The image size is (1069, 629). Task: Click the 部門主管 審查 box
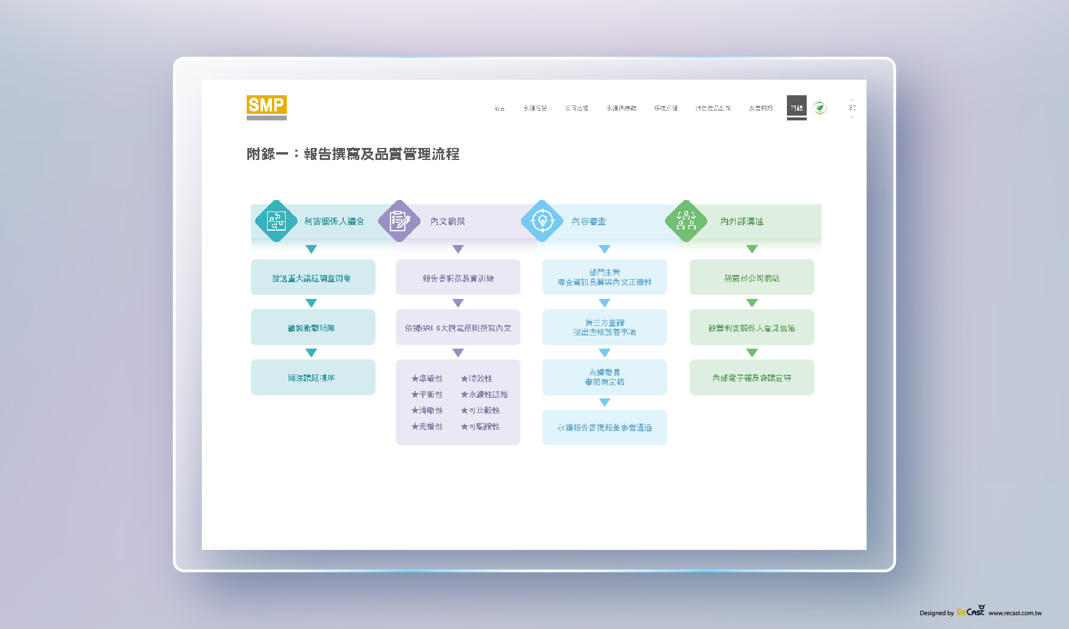tap(605, 277)
